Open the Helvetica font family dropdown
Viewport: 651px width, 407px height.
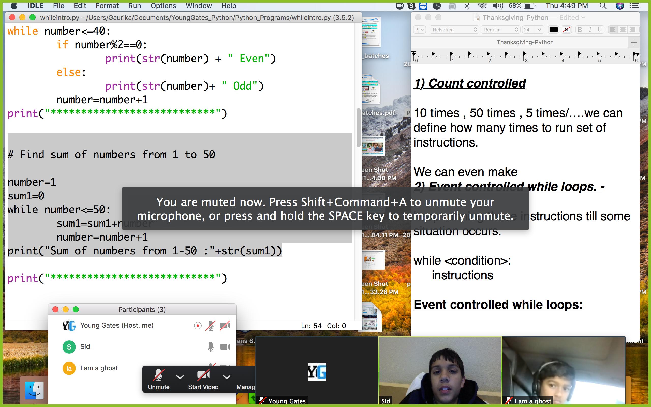tap(454, 30)
